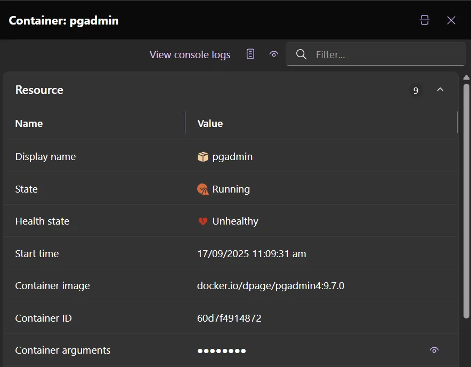Viewport: 471px width, 367px height.
Task: Click the magnifier search icon in filter box
Action: coord(301,54)
